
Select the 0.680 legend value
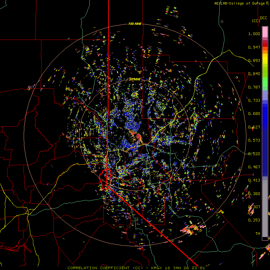pos(254,114)
